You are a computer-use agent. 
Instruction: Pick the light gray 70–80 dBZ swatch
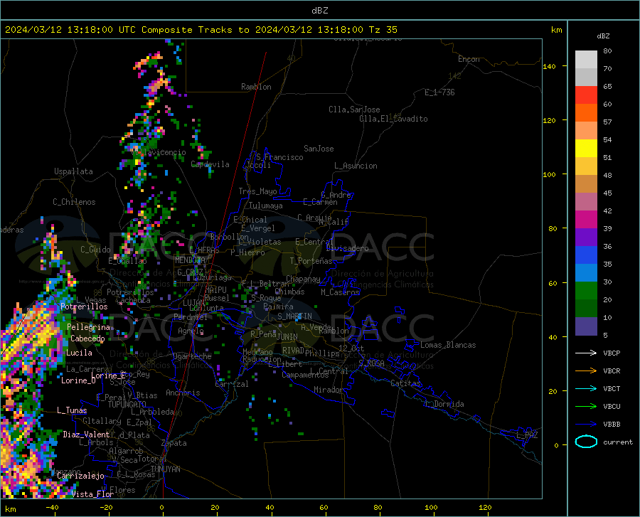[586, 59]
